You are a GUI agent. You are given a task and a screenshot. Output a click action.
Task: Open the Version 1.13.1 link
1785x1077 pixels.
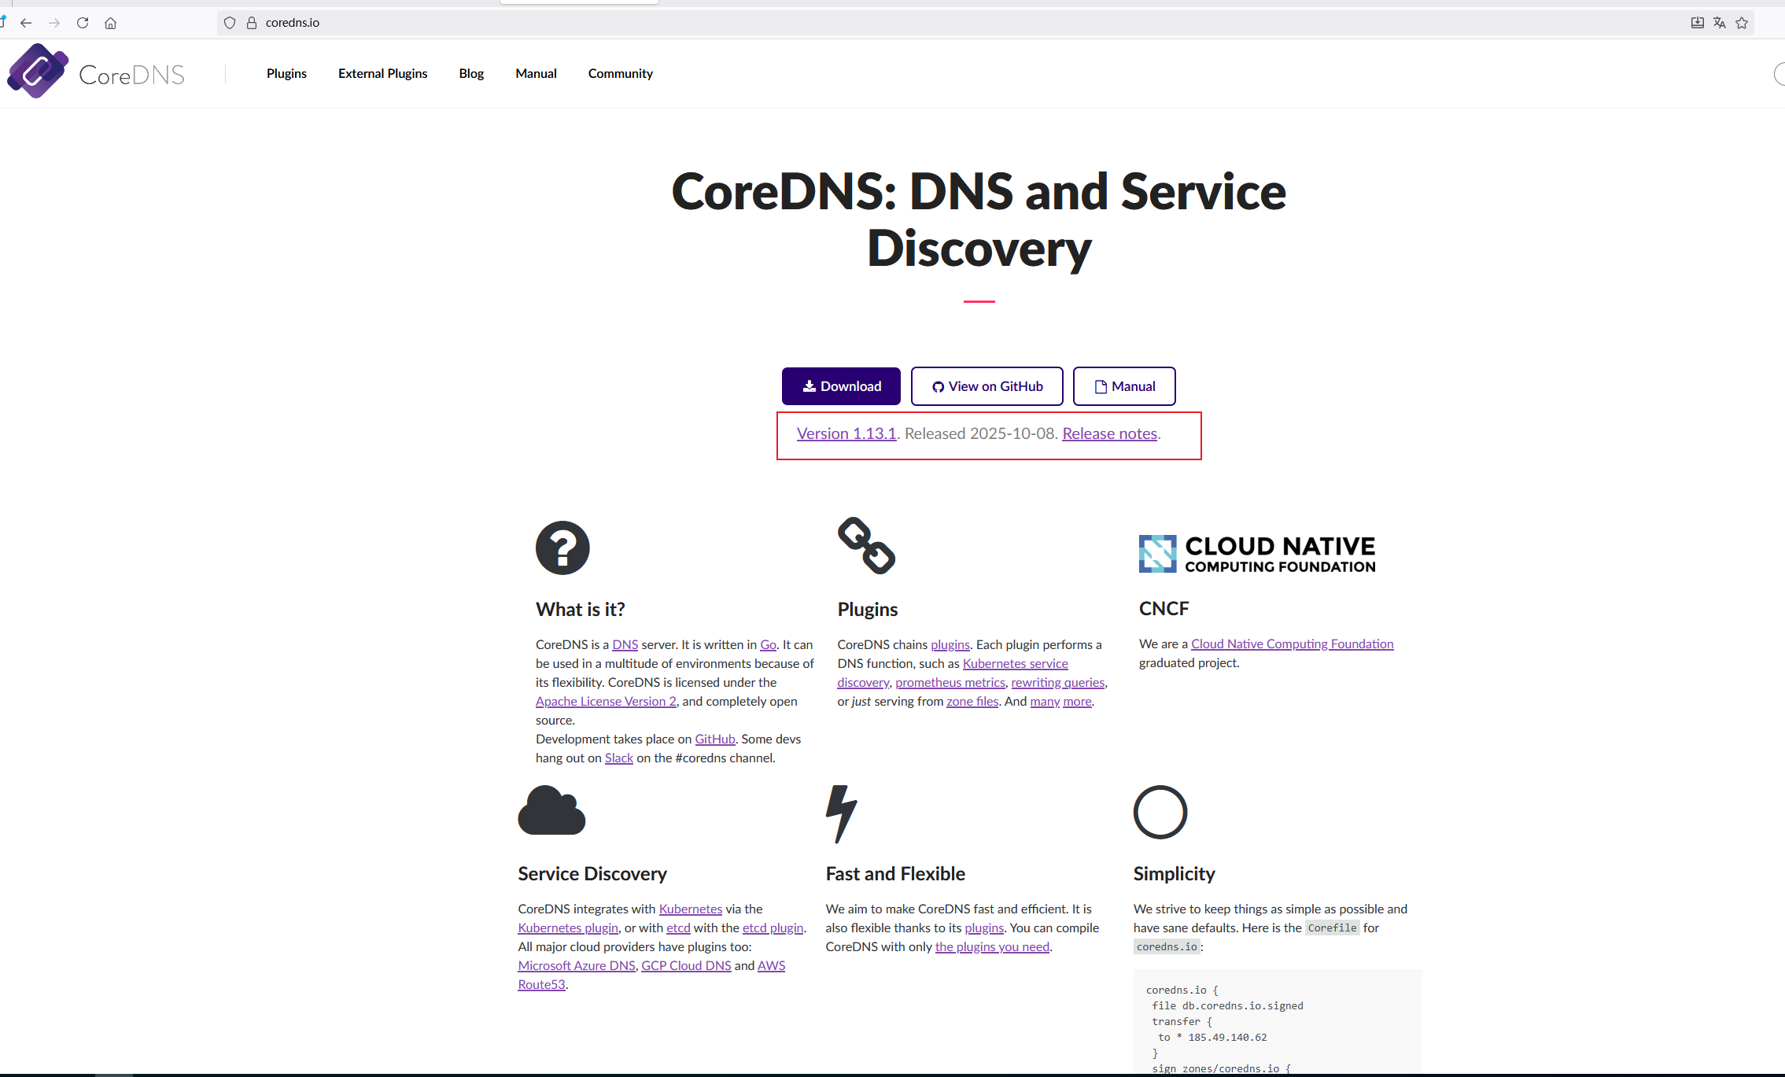846,433
